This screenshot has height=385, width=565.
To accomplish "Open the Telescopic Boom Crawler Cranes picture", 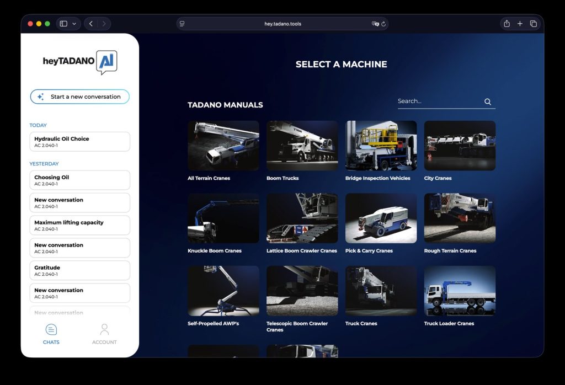I will [x=302, y=291].
